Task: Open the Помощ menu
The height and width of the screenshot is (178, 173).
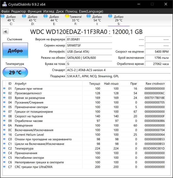Action: coord(71,11)
